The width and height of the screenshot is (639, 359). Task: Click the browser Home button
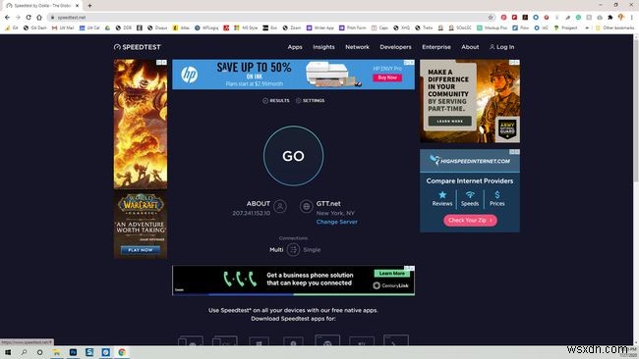pyautogui.click(x=39, y=17)
